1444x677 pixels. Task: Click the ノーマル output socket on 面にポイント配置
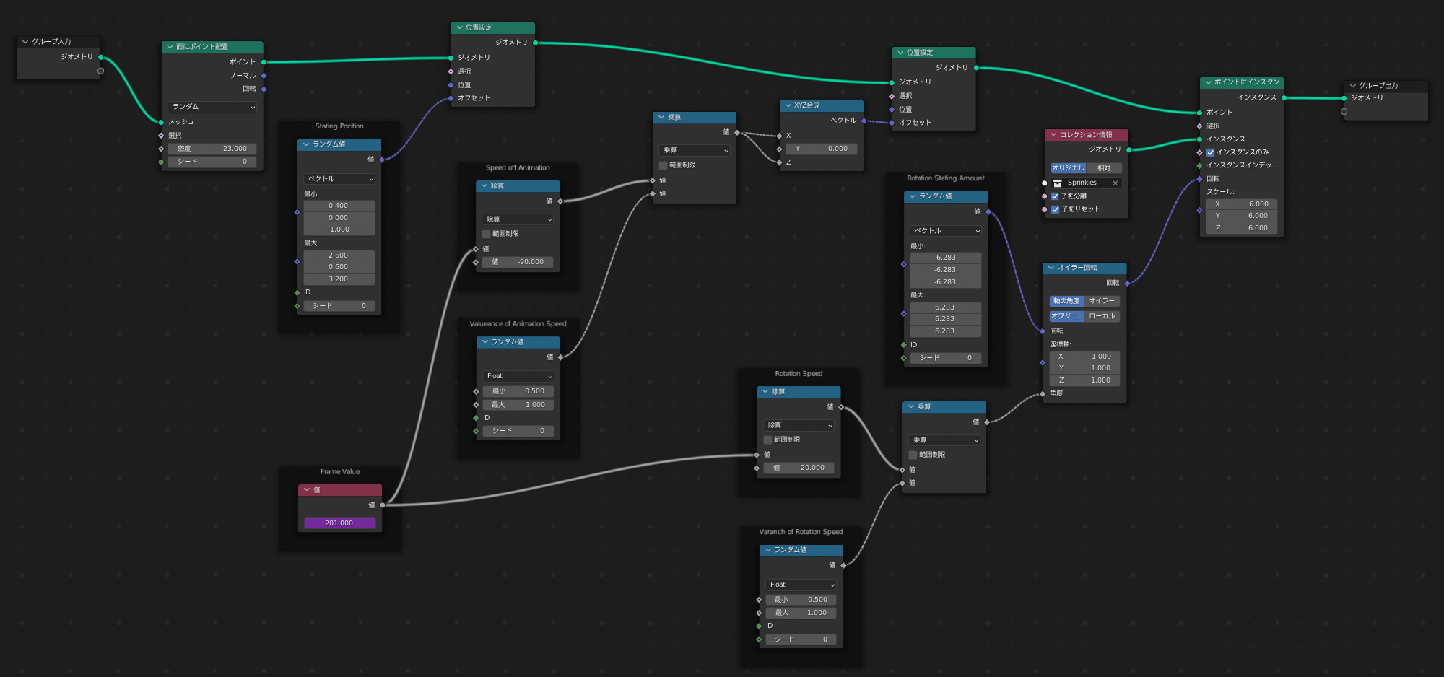[264, 76]
